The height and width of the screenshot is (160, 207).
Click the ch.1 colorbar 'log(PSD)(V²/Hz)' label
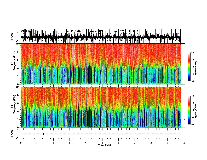click(x=196, y=68)
